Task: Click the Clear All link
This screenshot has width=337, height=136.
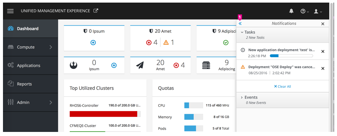Action: coord(283,86)
